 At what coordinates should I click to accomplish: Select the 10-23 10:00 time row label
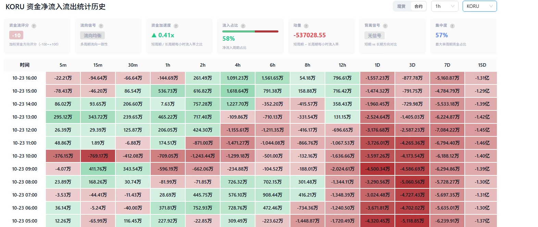coord(25,156)
